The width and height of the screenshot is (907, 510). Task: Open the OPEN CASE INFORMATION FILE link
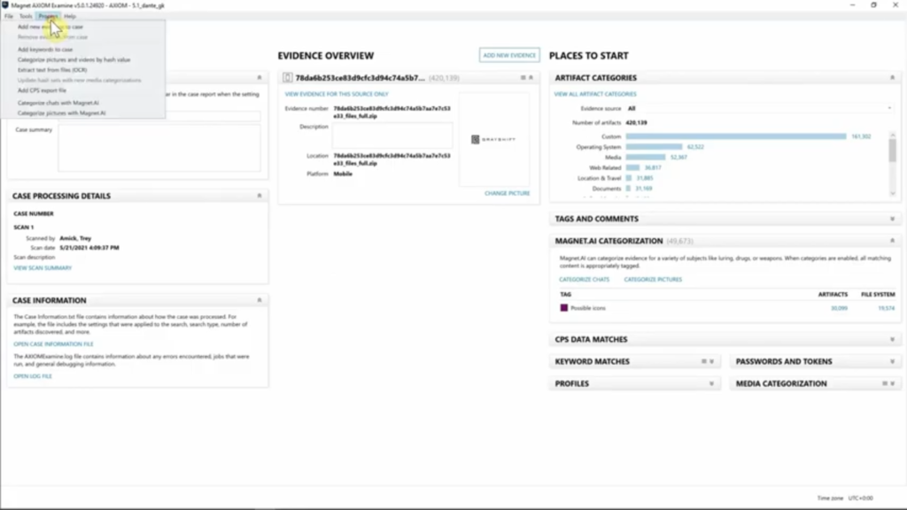(x=53, y=344)
